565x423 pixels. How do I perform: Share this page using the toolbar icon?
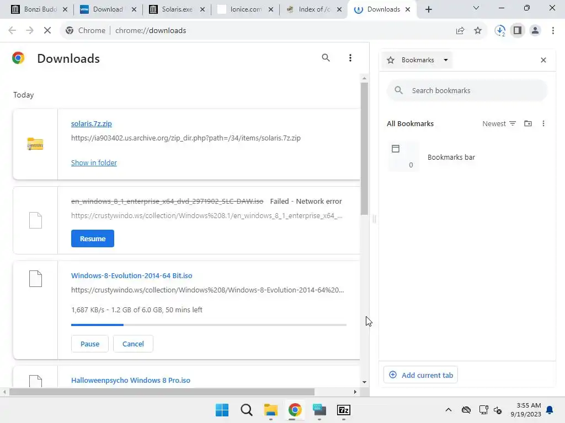coord(460,31)
